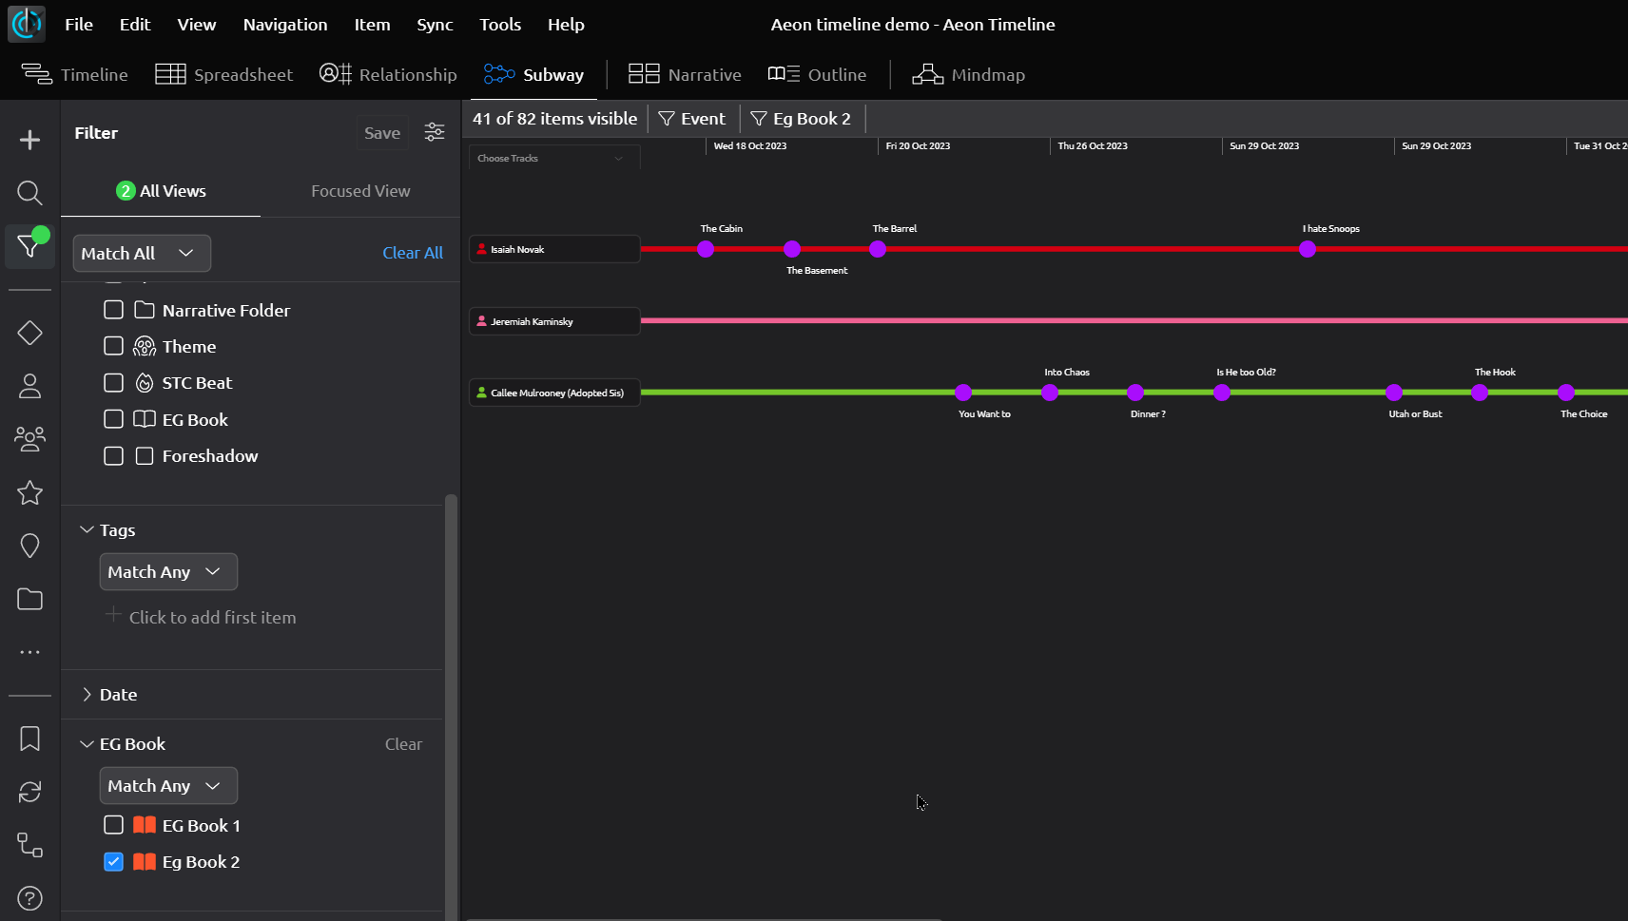Click the You Want to event marker
The height and width of the screenshot is (921, 1628).
click(x=963, y=393)
